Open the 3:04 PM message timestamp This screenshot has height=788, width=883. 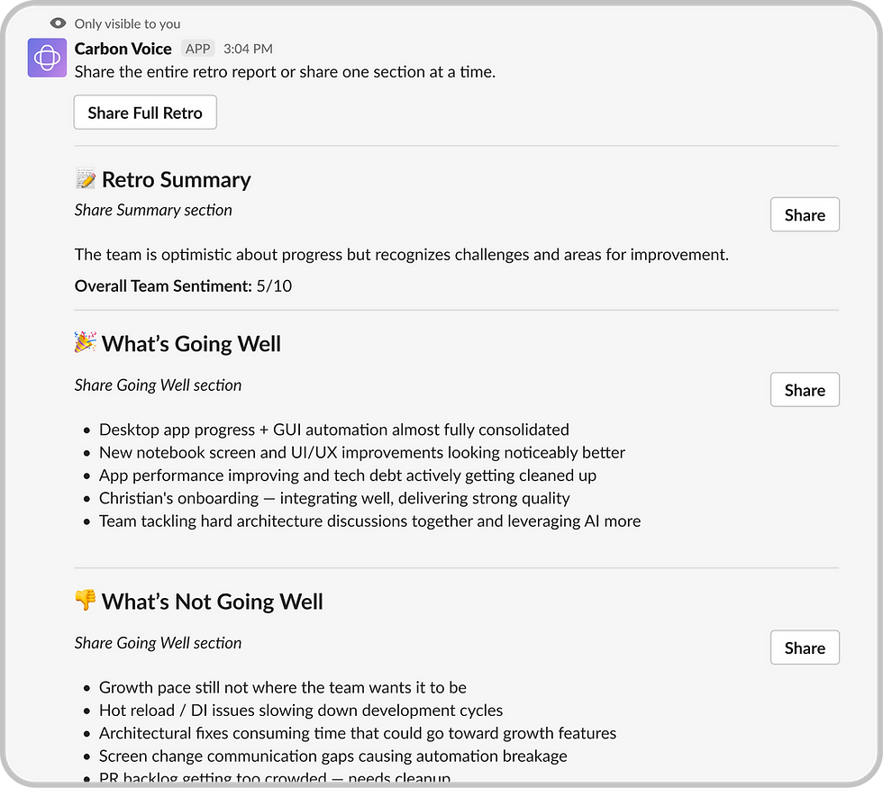click(x=248, y=49)
